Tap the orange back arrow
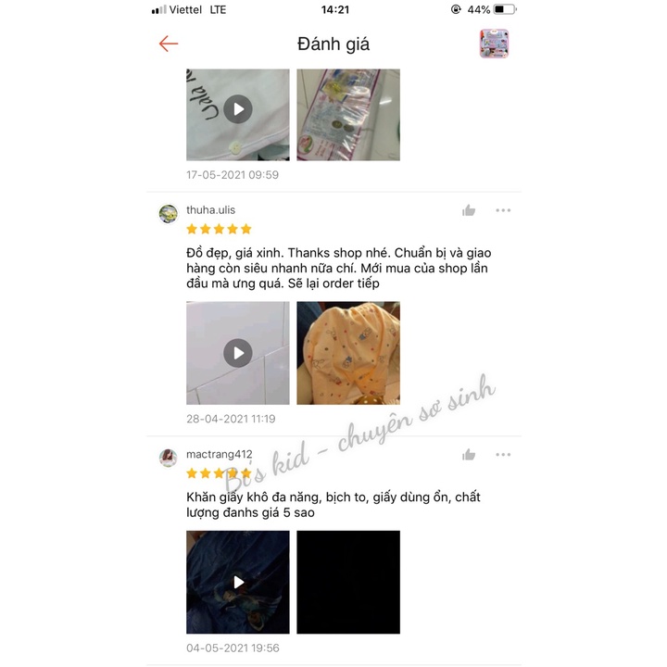667x667 pixels. [169, 44]
